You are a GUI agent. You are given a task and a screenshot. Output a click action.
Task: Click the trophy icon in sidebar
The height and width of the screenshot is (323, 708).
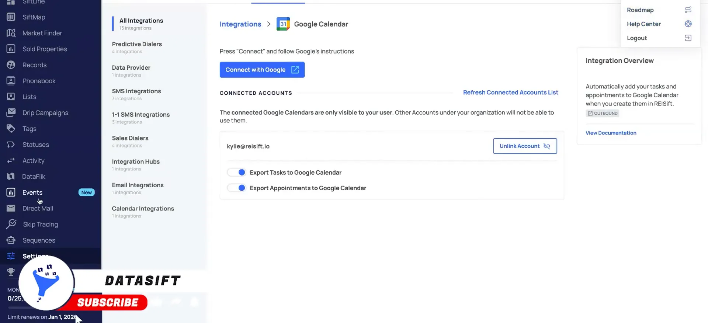tap(11, 272)
